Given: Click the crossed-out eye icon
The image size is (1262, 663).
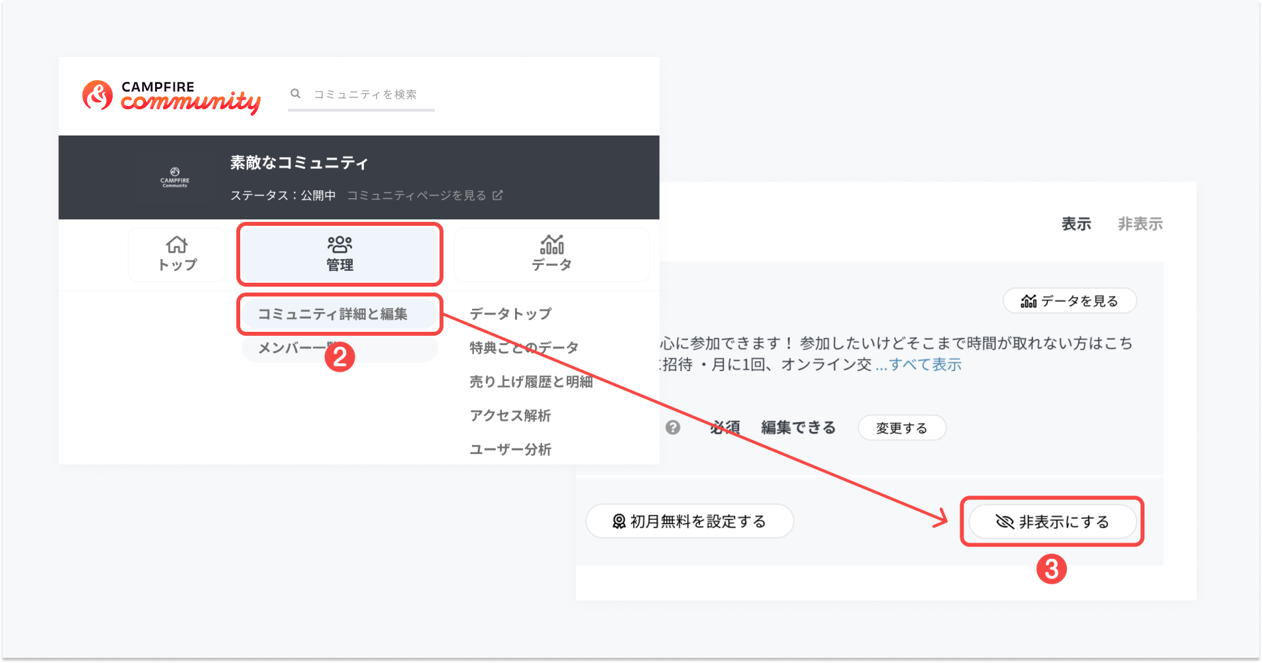Looking at the screenshot, I should click(x=1004, y=522).
